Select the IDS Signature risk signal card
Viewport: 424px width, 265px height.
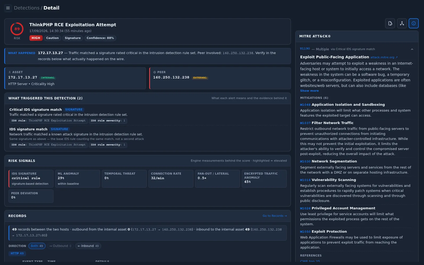31,179
